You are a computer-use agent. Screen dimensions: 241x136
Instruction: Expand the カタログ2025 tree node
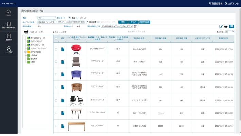point(25,52)
